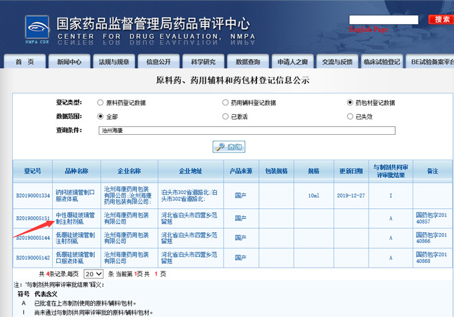Select 药包材登记数据 radio button
This screenshot has width=454, height=317.
pyautogui.click(x=350, y=103)
